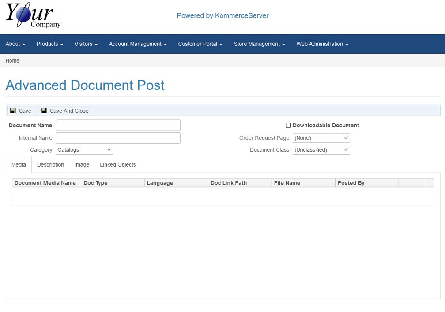
Task: Open the Web Administration menu
Action: pos(322,44)
